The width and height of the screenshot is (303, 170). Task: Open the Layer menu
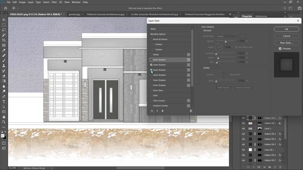tap(30, 2)
